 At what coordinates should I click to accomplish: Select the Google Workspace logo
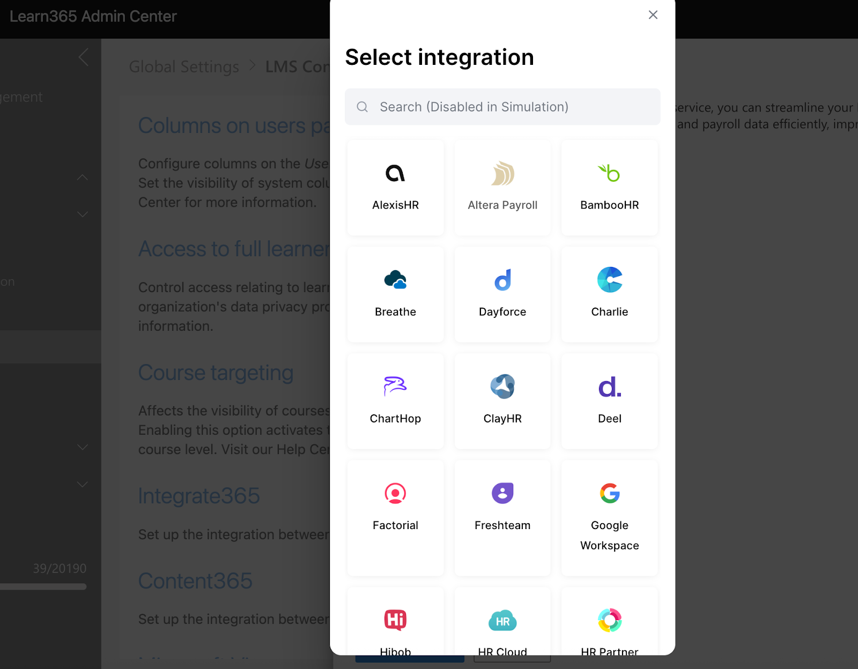click(x=610, y=493)
